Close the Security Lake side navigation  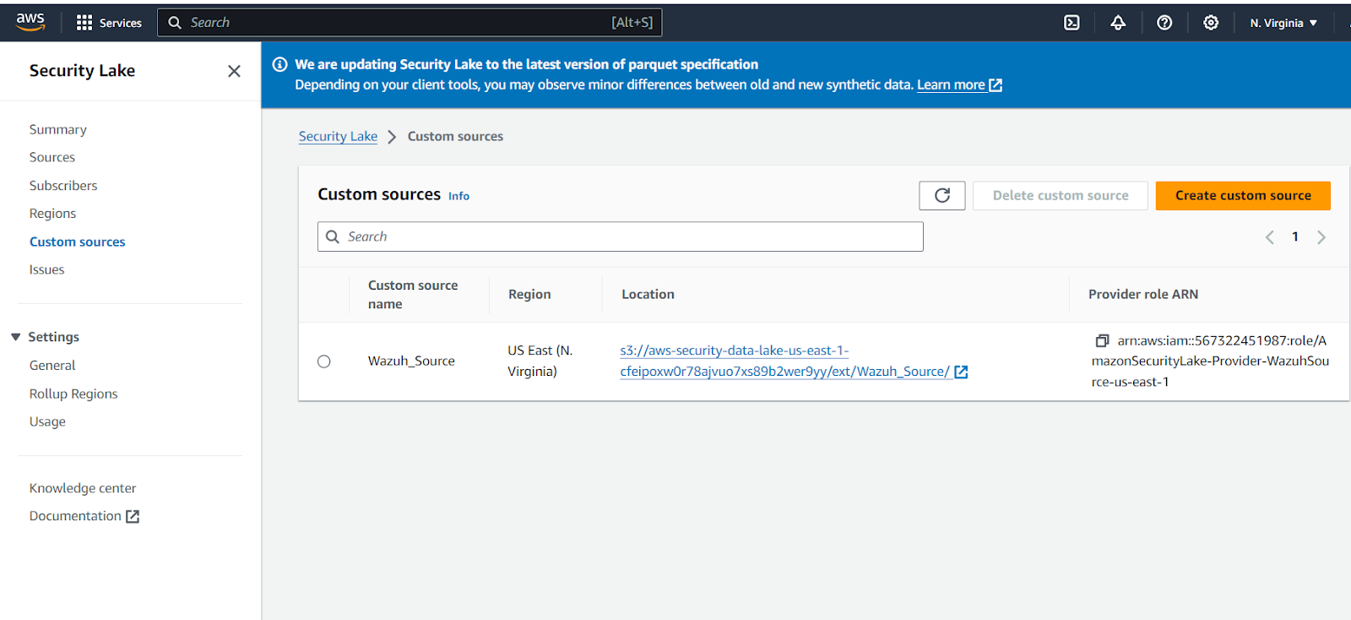tap(234, 71)
